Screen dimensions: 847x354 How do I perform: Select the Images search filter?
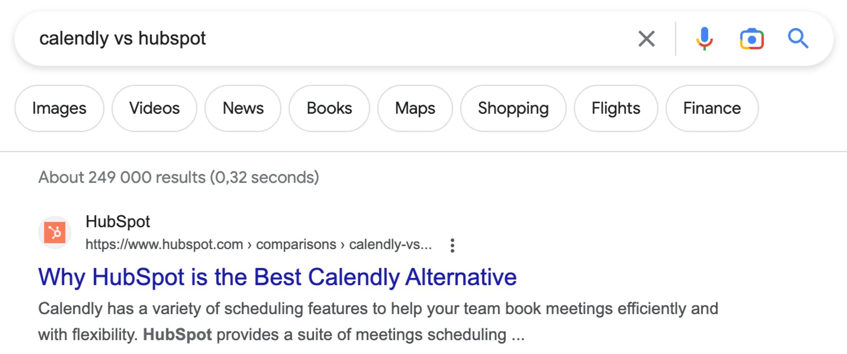[59, 108]
